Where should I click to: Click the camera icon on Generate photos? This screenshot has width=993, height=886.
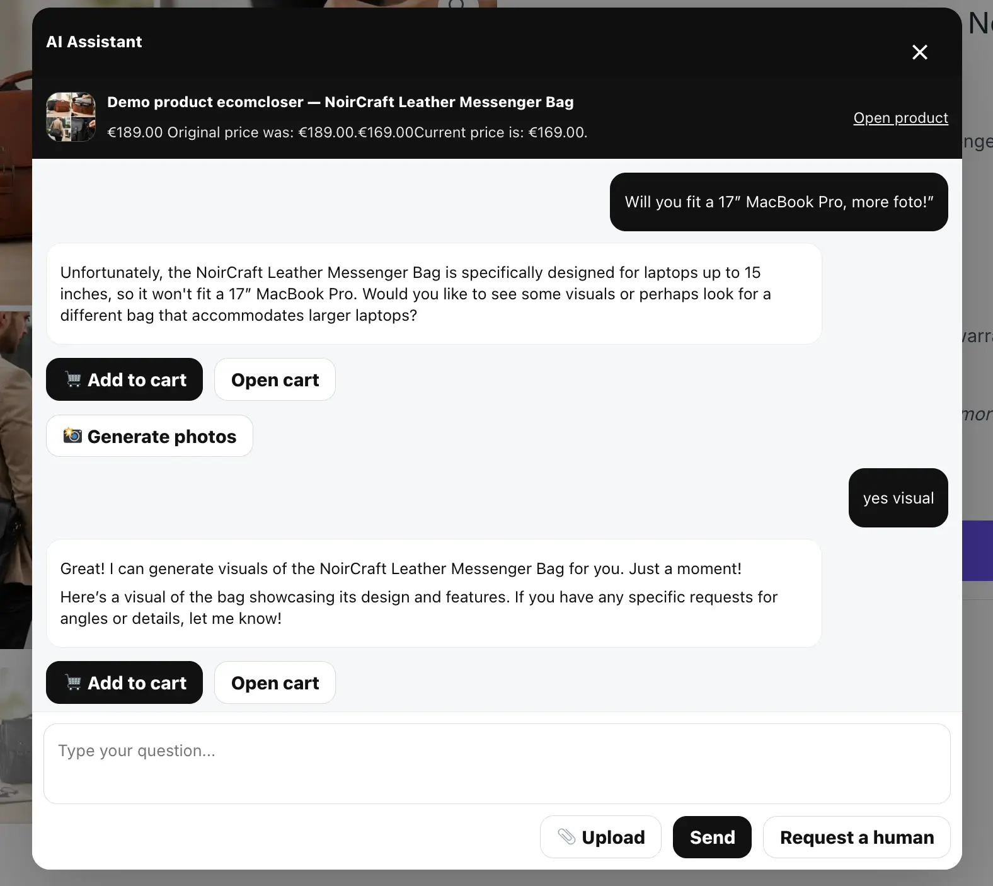click(72, 436)
